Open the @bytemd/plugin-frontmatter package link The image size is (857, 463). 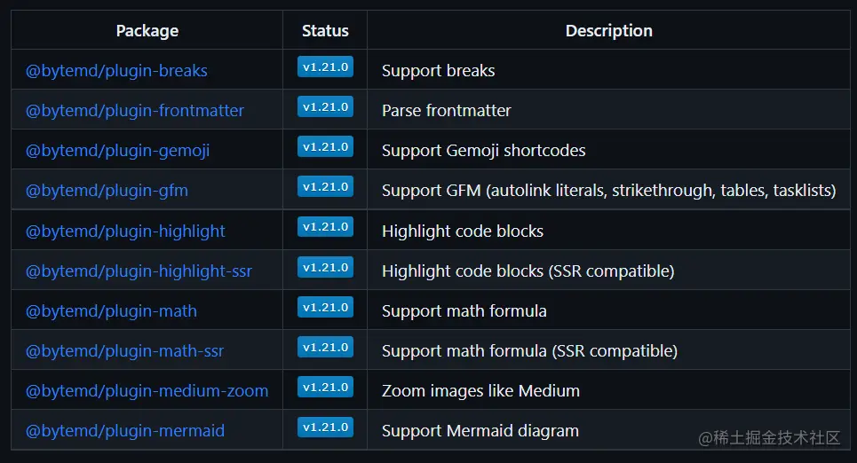click(x=134, y=111)
